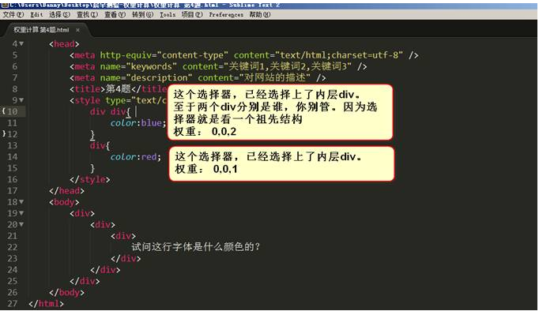Click the closing </div> on line 23
The height and width of the screenshot is (311, 539).
(x=126, y=258)
